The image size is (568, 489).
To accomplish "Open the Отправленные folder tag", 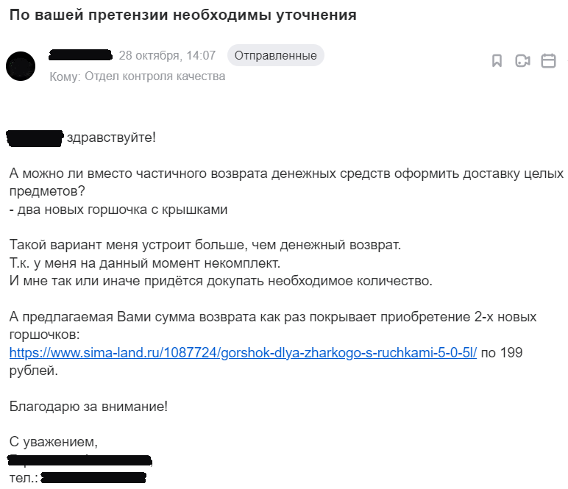I will (x=276, y=55).
